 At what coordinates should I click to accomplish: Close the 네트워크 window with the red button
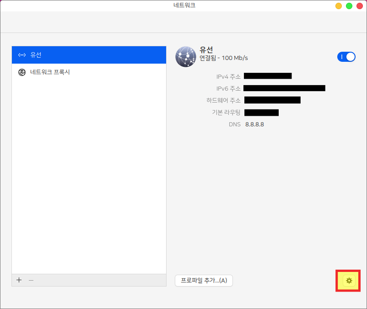360,6
